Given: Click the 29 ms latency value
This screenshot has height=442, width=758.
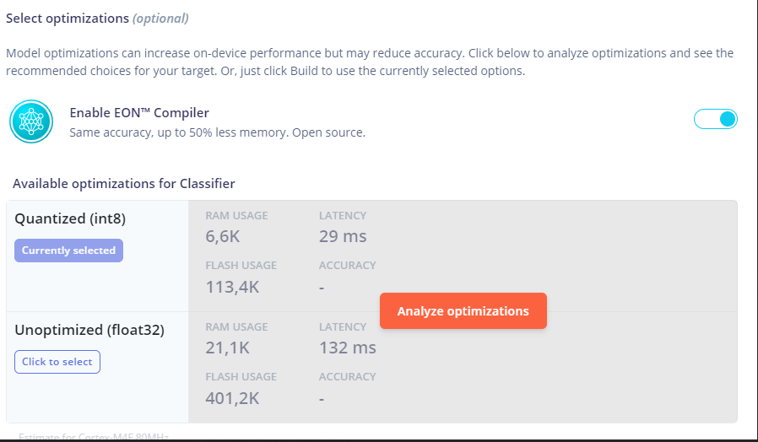Looking at the screenshot, I should pyautogui.click(x=343, y=236).
